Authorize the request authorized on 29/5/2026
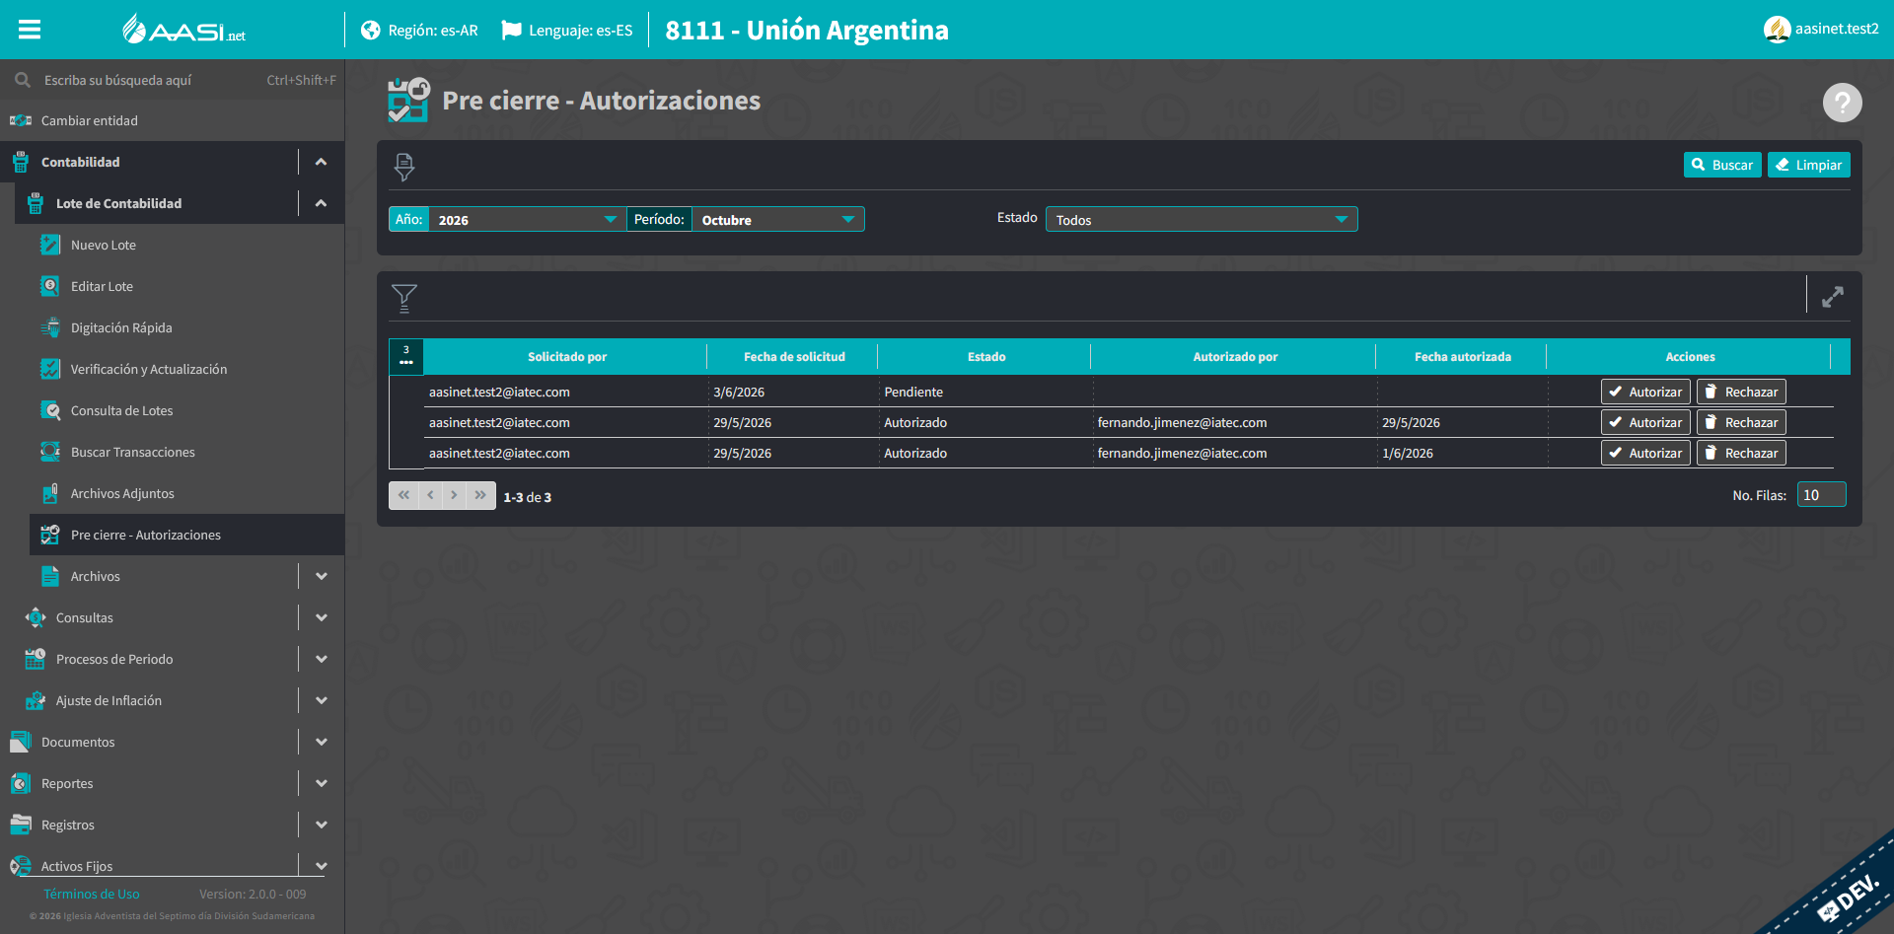 coord(1645,422)
